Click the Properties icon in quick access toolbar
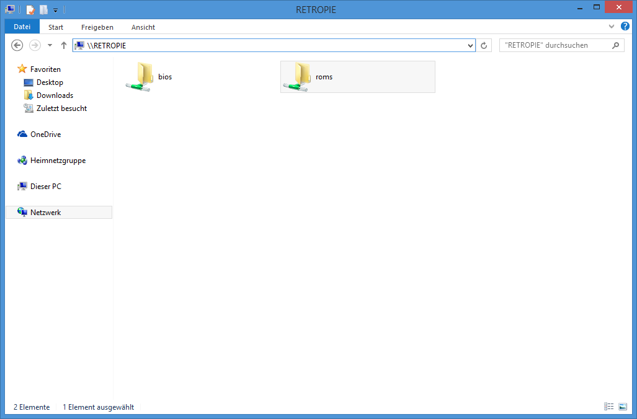Viewport: 637px width, 419px height. 30,10
